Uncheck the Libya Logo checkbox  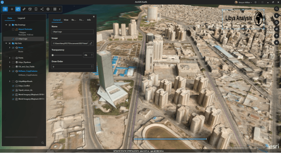(13, 39)
